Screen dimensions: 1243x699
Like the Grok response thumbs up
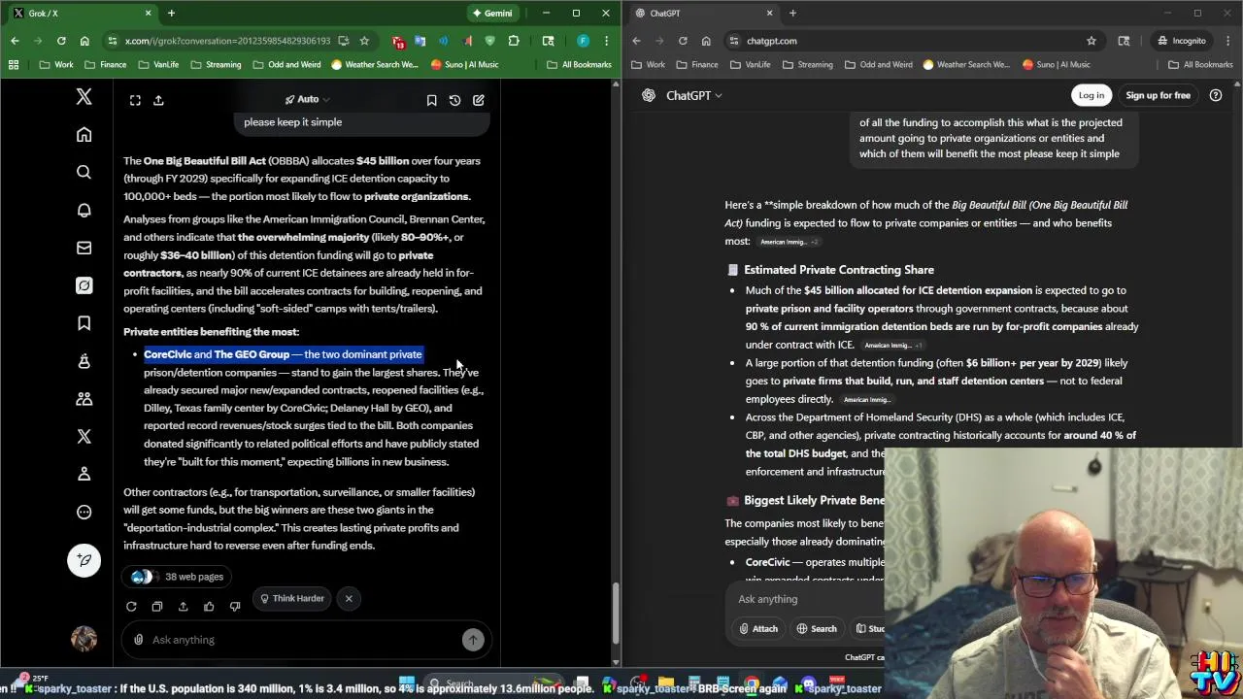click(x=209, y=607)
